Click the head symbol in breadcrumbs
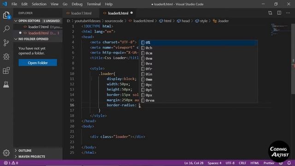Image resolution: width=295 pixels, height=166 pixels. 183,21
